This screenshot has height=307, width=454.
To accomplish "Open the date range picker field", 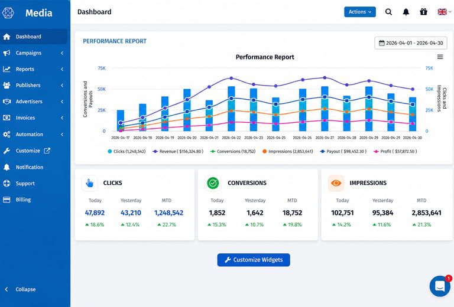I will click(411, 43).
